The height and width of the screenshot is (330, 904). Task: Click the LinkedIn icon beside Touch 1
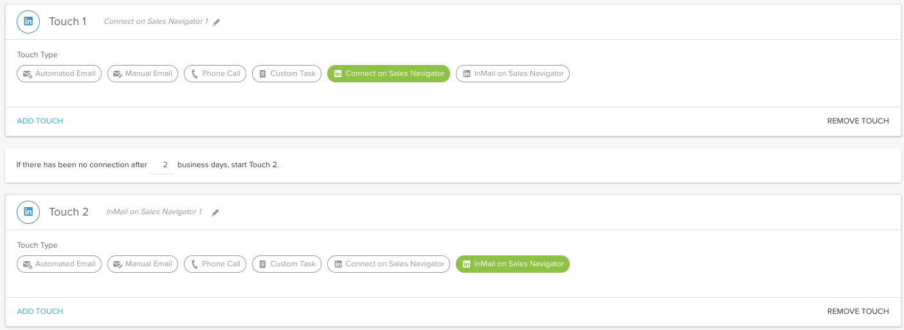click(x=28, y=21)
